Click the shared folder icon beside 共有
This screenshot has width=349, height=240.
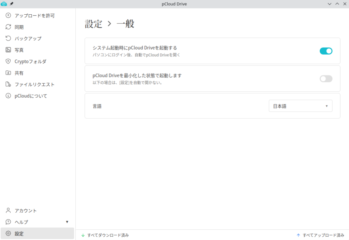(9, 73)
